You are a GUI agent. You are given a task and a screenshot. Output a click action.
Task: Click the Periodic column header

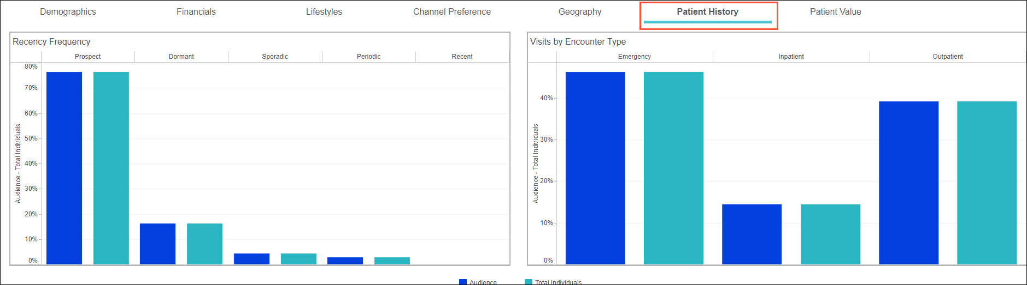coord(368,57)
